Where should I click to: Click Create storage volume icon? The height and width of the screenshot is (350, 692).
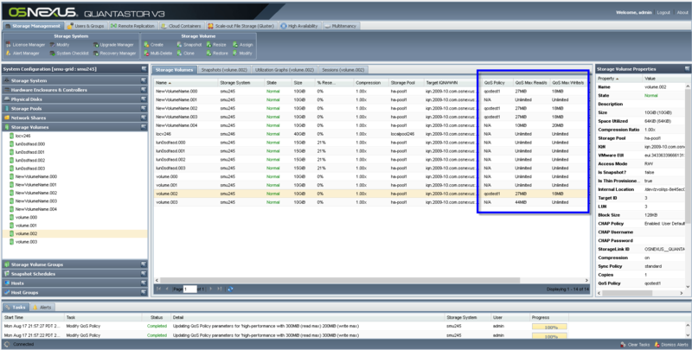click(x=156, y=43)
